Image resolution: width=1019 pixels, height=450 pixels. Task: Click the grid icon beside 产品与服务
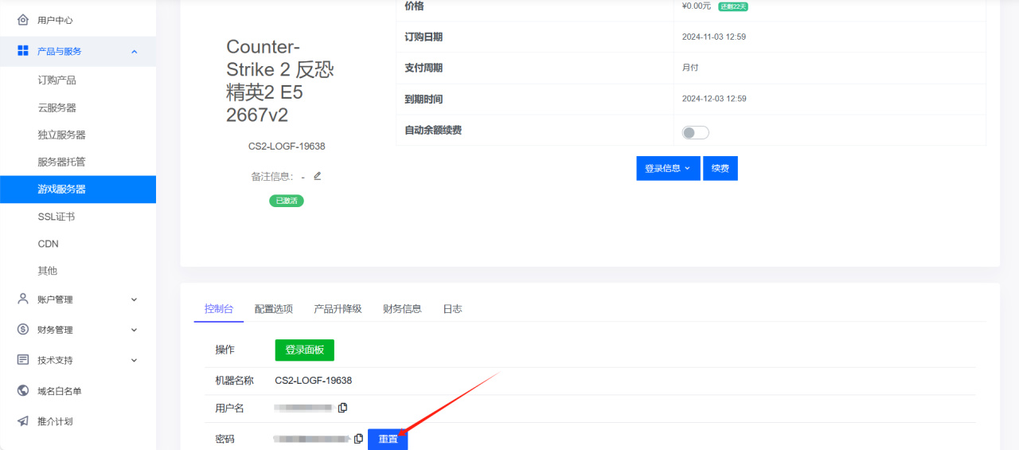click(23, 51)
